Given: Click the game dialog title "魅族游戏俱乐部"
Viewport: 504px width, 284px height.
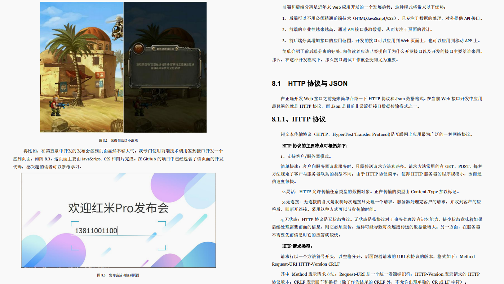Looking at the screenshot, I should (165, 49).
